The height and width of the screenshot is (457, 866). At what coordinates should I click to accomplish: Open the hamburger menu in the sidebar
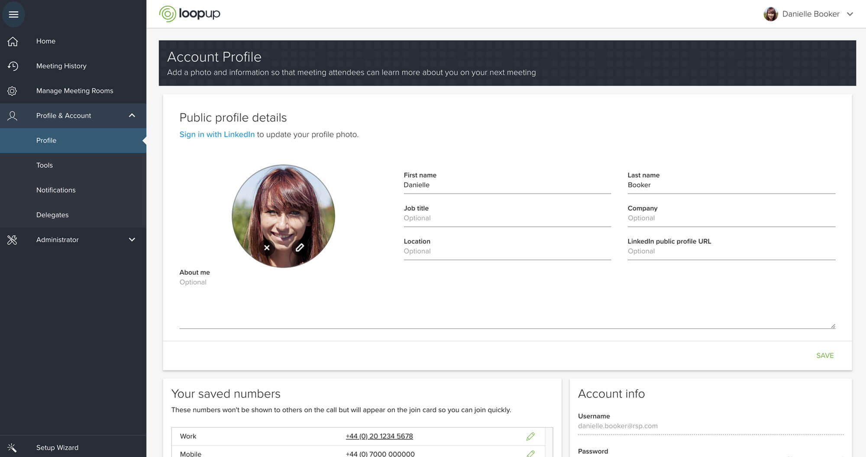tap(13, 14)
